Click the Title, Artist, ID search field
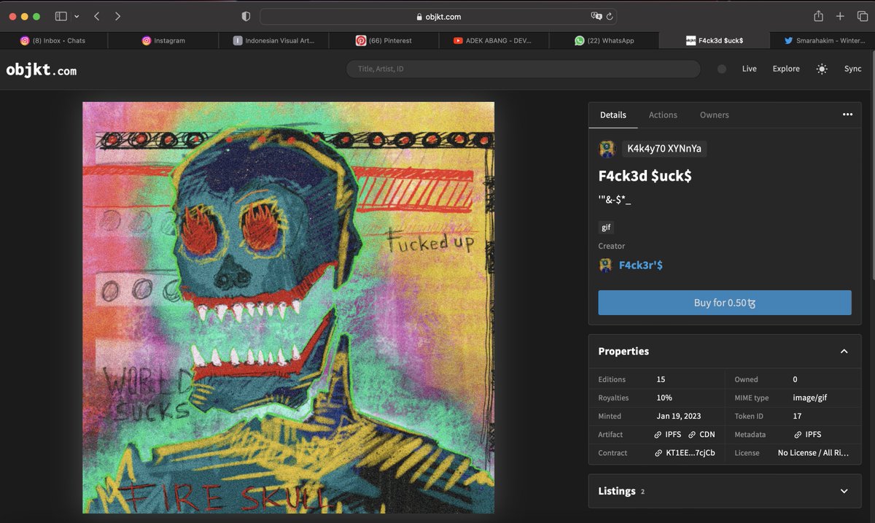Image resolution: width=875 pixels, height=523 pixels. pos(522,68)
